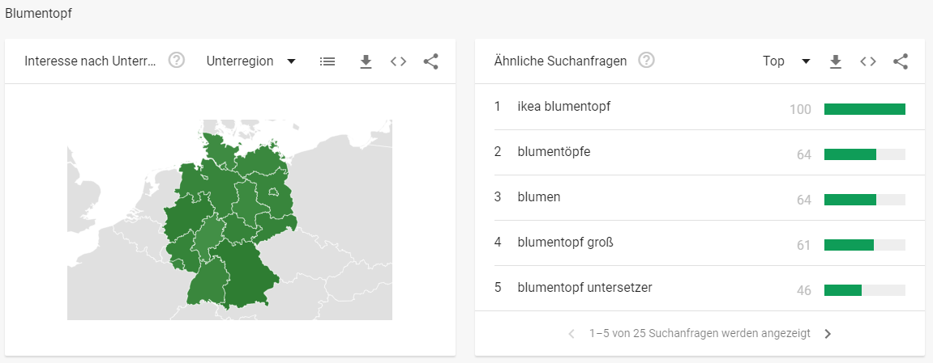The image size is (933, 363).
Task: Go to next page of search queries
Action: [828, 334]
